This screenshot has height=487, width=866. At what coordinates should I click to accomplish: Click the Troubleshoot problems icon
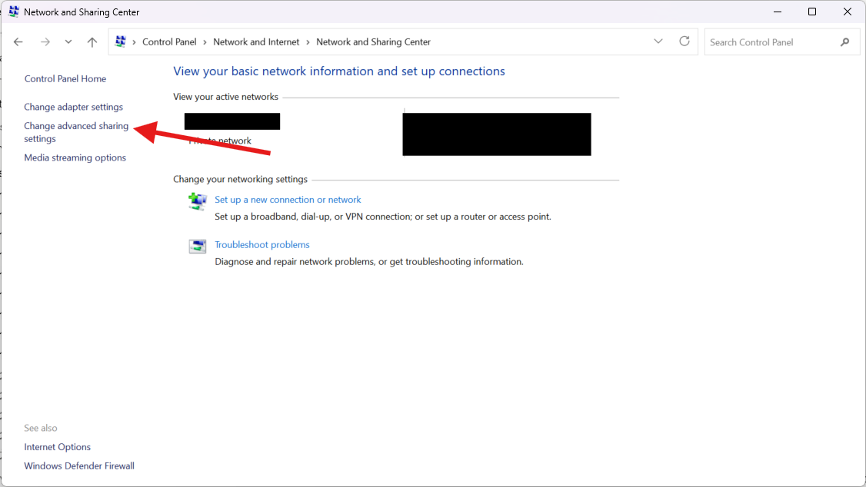197,246
